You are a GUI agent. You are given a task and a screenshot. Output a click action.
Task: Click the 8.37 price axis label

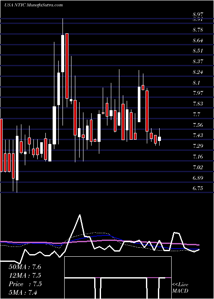198,62
